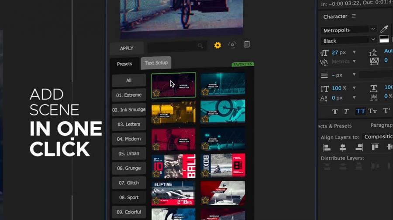Open the Character panel menu icon
Viewport: 393px width, 220px height.
[354, 17]
